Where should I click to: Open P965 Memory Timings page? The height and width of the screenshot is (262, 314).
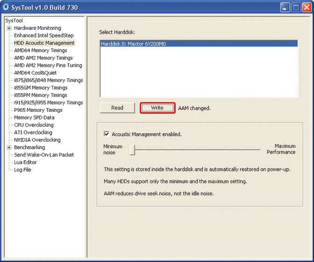38,110
